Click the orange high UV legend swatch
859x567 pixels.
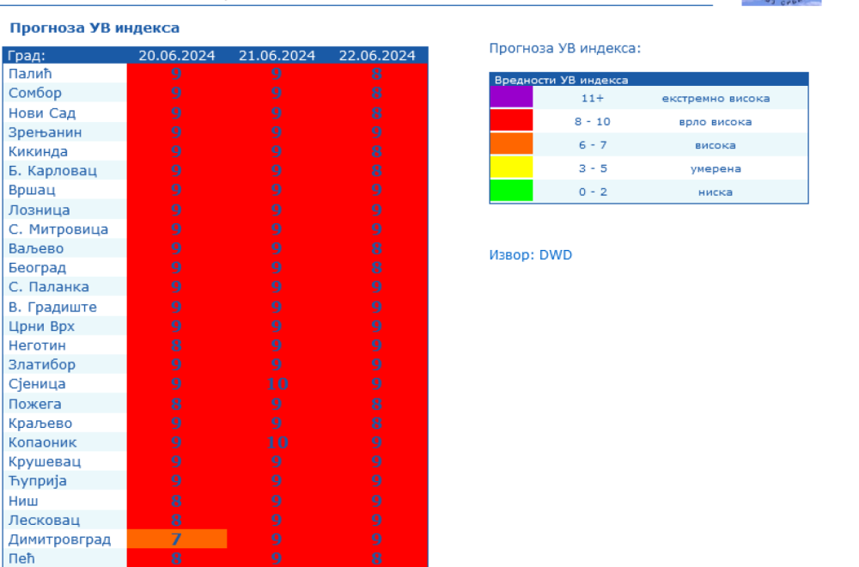coord(511,144)
